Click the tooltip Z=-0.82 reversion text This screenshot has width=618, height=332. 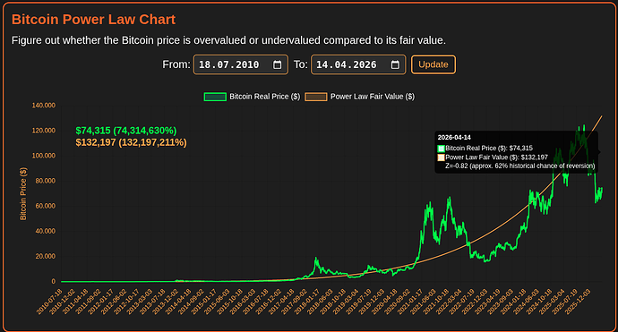click(520, 166)
